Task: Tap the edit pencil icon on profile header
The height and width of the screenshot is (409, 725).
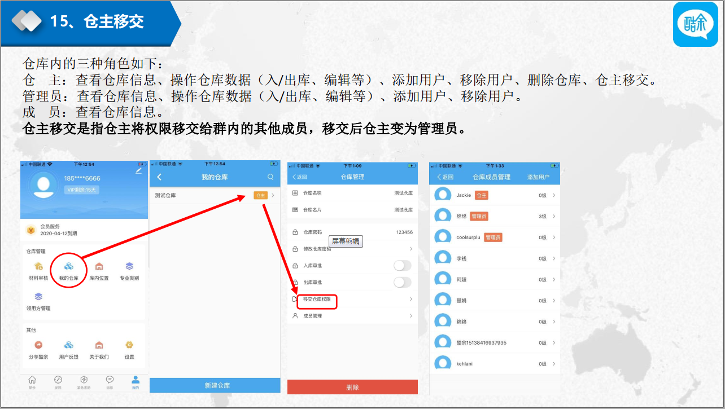Action: click(x=139, y=170)
